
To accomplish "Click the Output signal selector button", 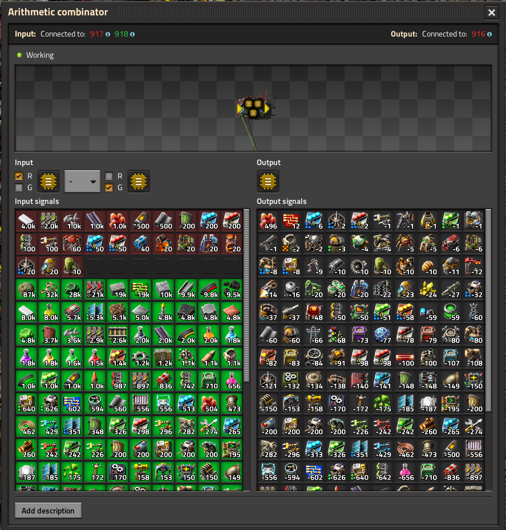I will click(x=268, y=182).
